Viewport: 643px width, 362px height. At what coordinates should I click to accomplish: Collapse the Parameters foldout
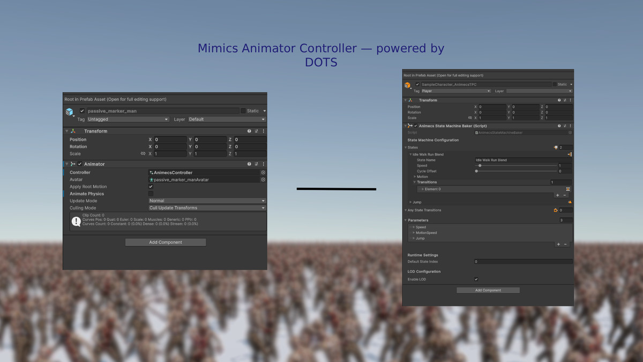point(406,220)
